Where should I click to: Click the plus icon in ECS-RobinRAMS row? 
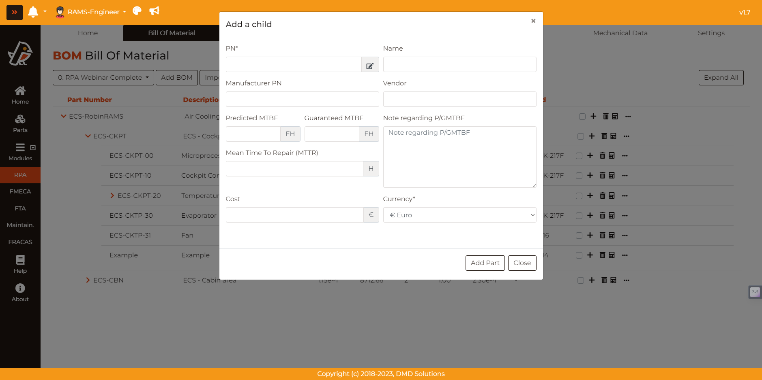click(x=593, y=117)
